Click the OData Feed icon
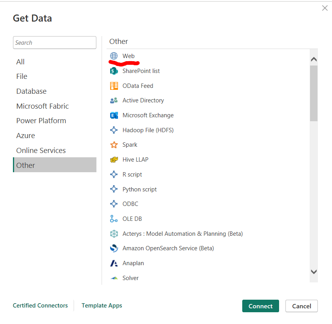The image size is (332, 324). tap(114, 86)
